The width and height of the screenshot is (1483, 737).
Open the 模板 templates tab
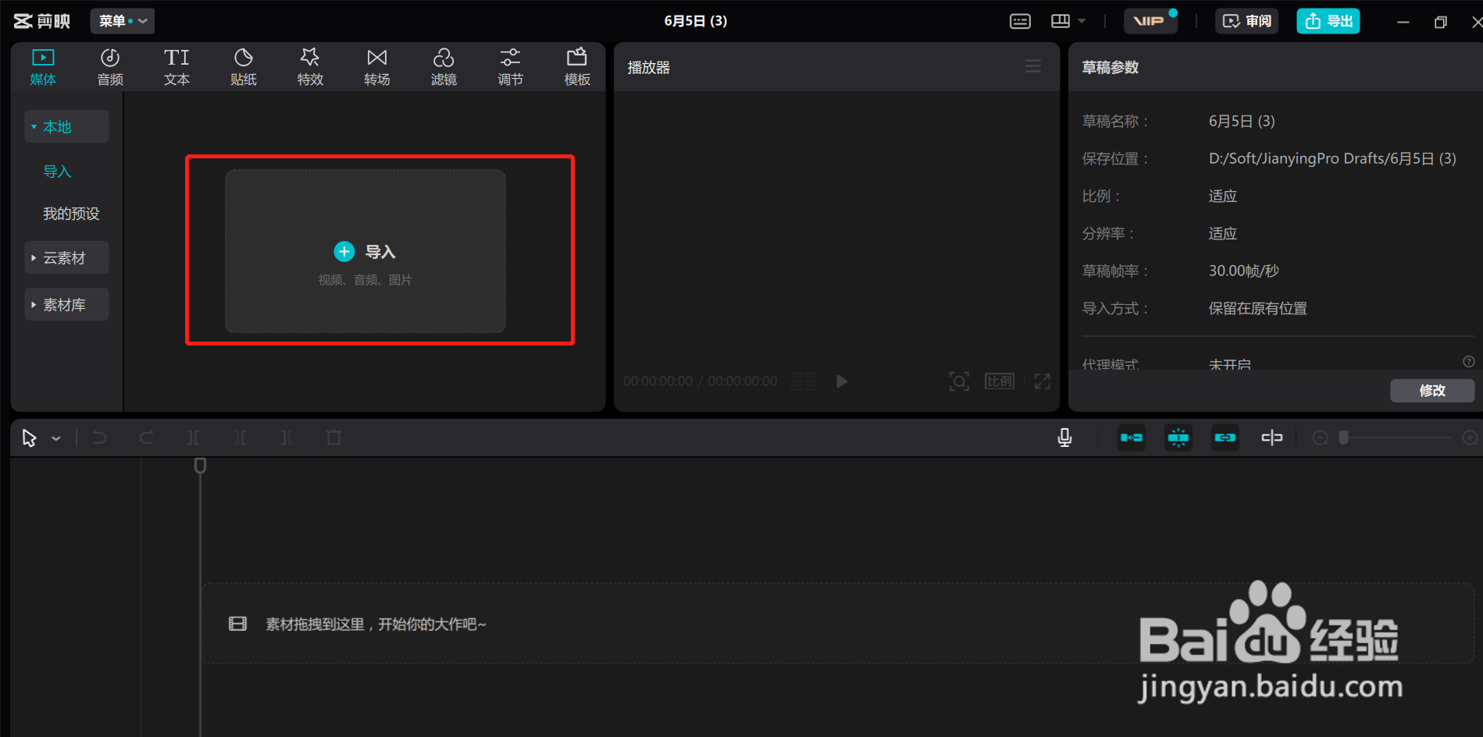point(577,67)
